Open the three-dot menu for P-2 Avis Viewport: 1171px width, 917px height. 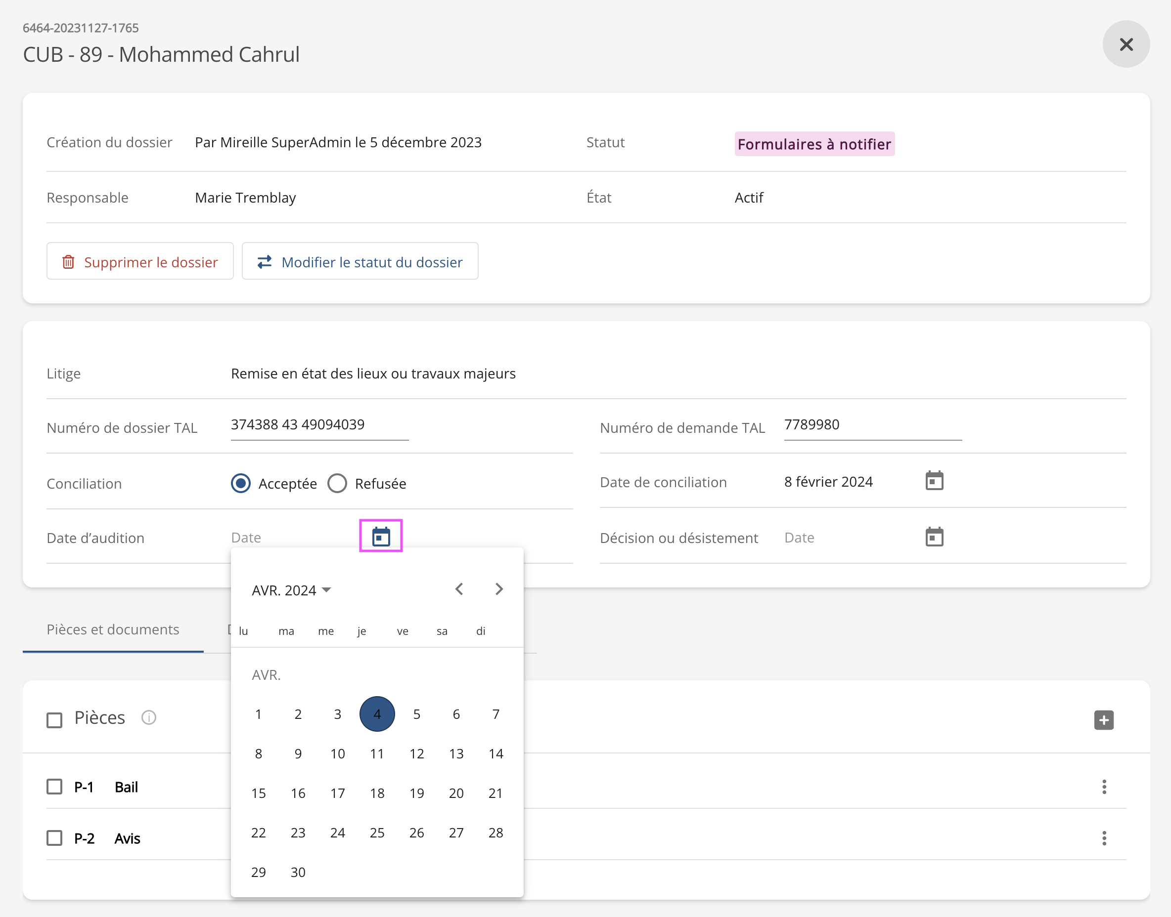(x=1104, y=837)
